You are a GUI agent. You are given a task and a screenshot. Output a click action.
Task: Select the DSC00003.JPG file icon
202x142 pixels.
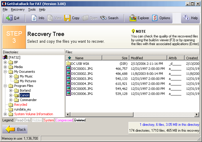pyautogui.click(x=69, y=79)
